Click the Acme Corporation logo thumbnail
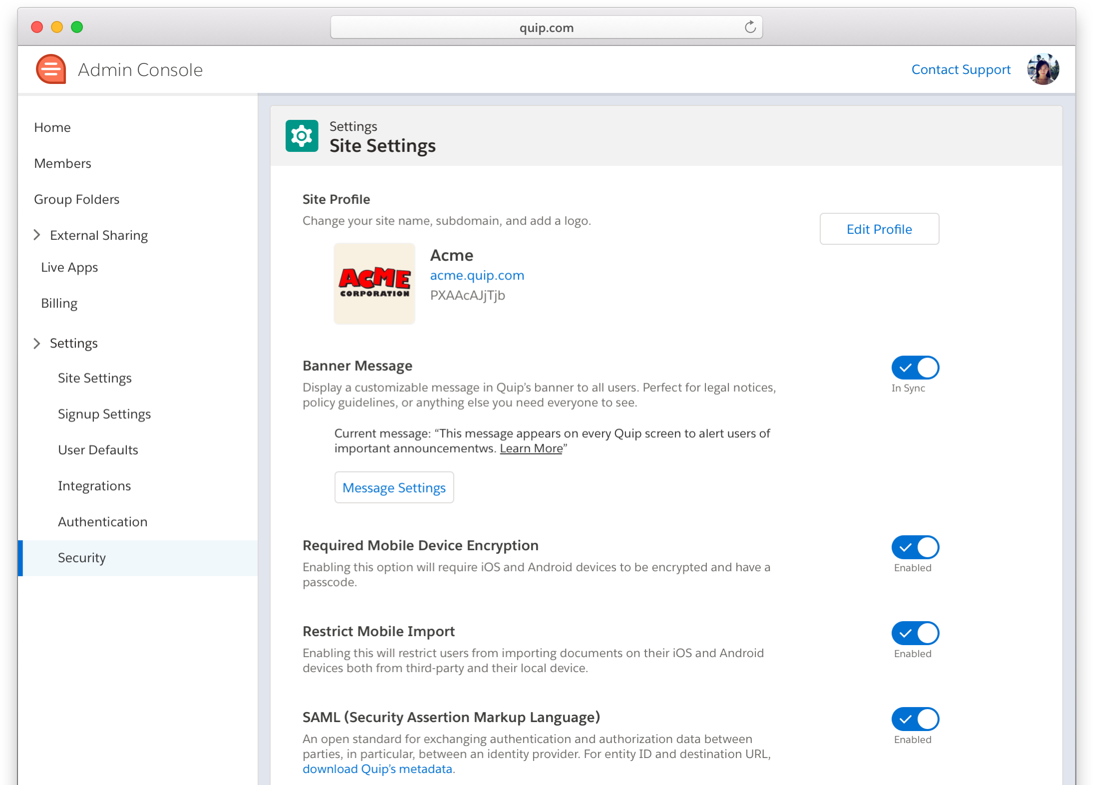Screen dimensions: 1093x785 tap(374, 284)
